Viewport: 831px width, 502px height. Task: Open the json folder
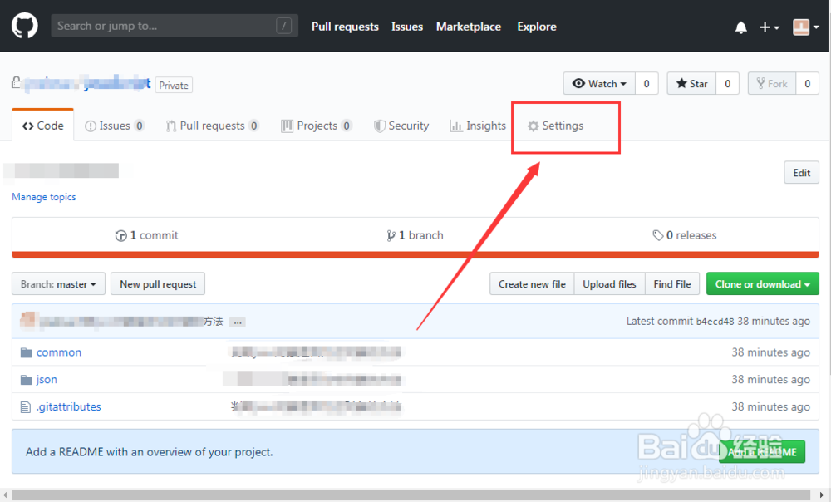coord(47,380)
